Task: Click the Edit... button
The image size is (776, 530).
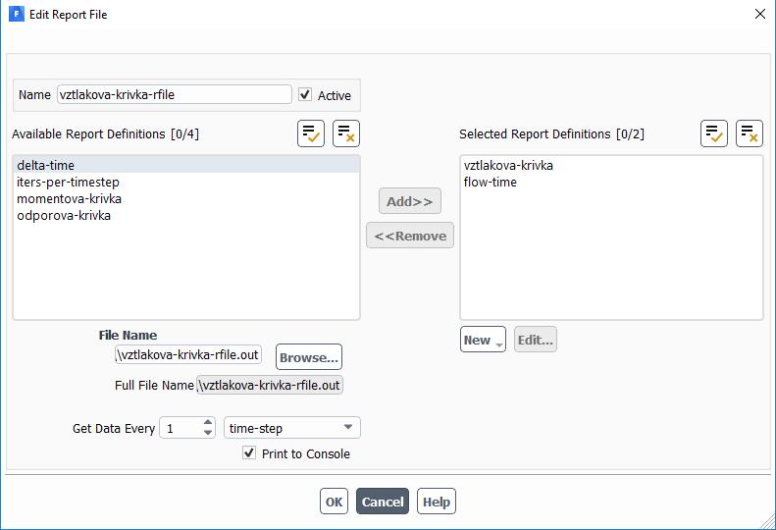Action: click(x=535, y=340)
